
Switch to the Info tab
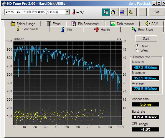(x=67, y=30)
